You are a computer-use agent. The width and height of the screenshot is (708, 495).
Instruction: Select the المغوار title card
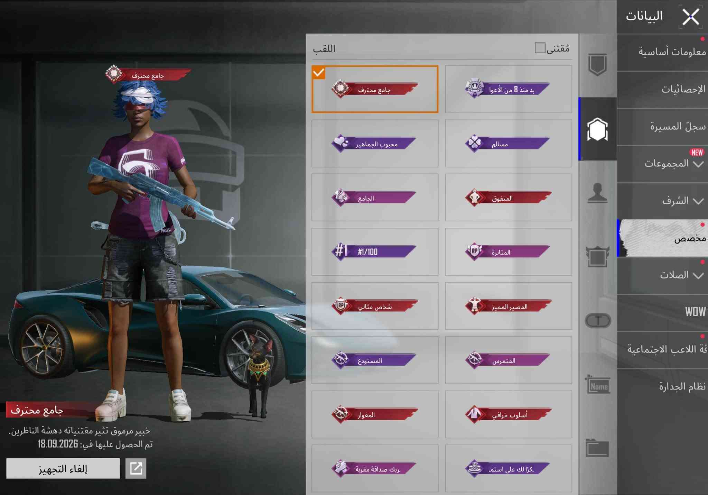point(375,414)
